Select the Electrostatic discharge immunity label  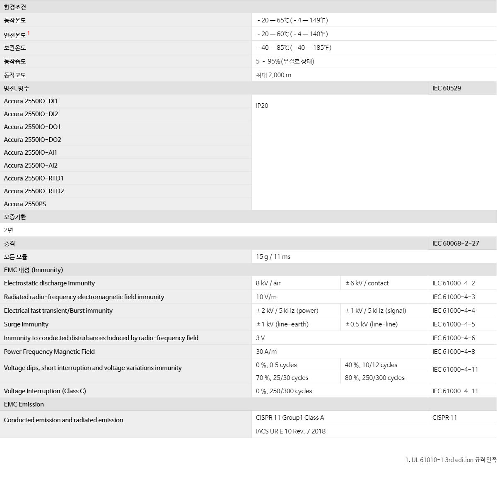coord(49,283)
